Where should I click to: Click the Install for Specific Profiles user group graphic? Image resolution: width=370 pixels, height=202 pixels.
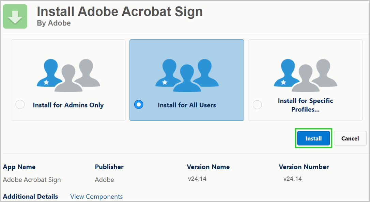click(x=305, y=75)
